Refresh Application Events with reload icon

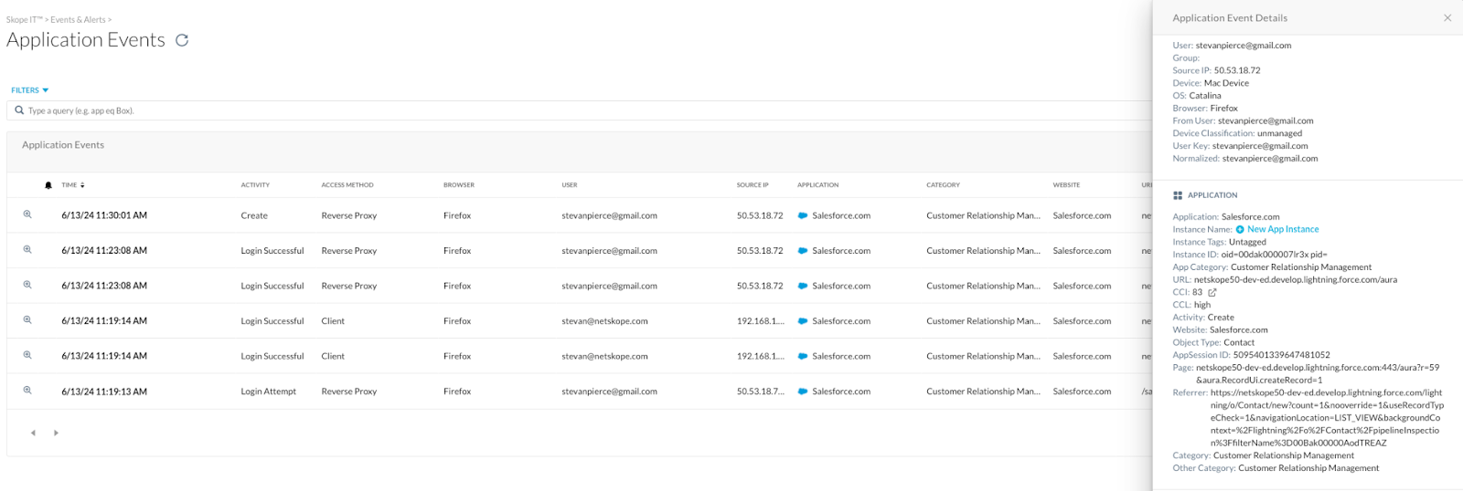click(x=182, y=40)
